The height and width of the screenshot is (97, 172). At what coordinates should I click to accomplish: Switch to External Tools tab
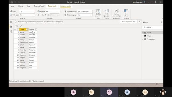39,6
